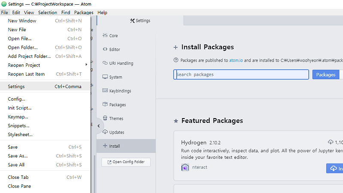343x193 pixels.
Task: Click the Keybindings keyboard icon
Action: 105,91
